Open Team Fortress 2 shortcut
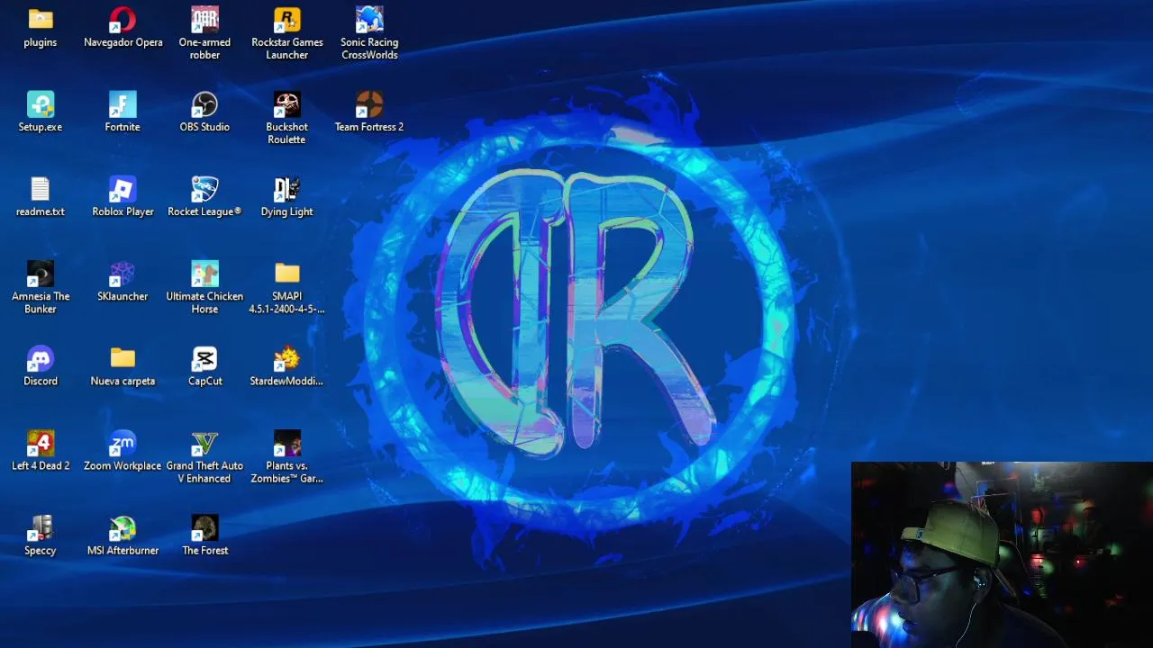1153x648 pixels. coord(369,104)
